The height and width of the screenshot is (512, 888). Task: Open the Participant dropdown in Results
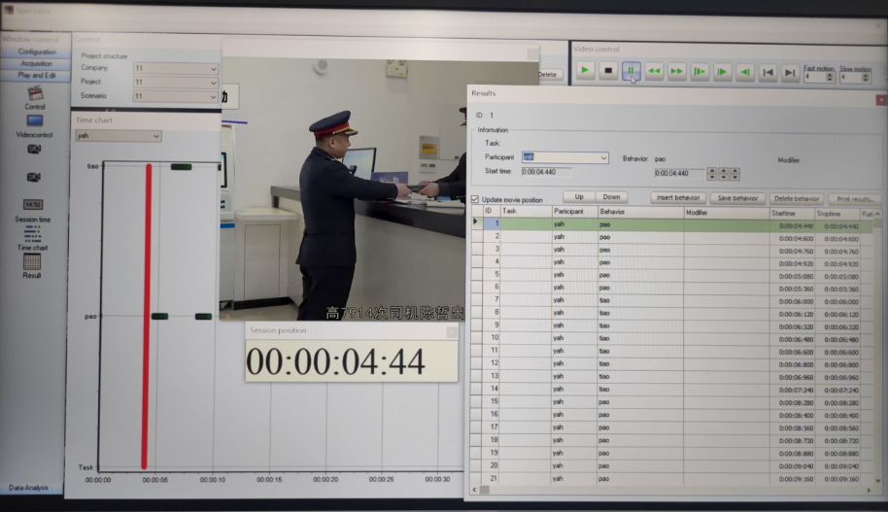coord(602,157)
